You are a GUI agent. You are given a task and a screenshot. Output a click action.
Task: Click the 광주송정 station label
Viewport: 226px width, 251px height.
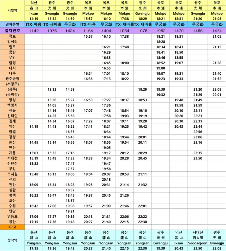[12, 79]
